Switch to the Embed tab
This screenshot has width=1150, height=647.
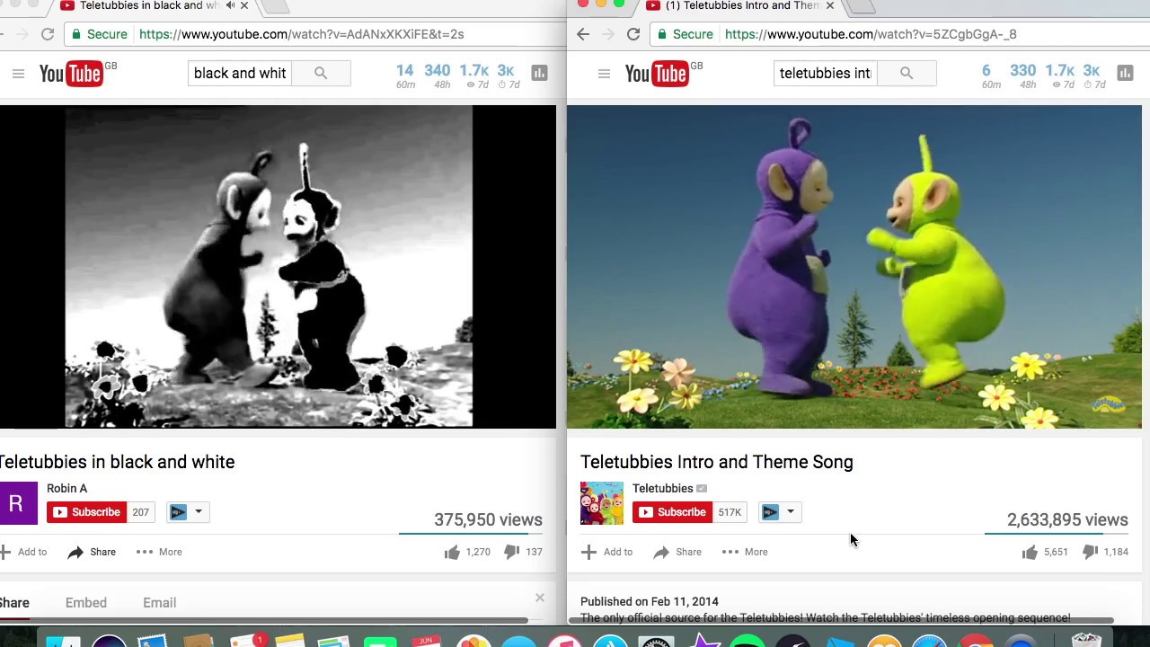(x=86, y=603)
